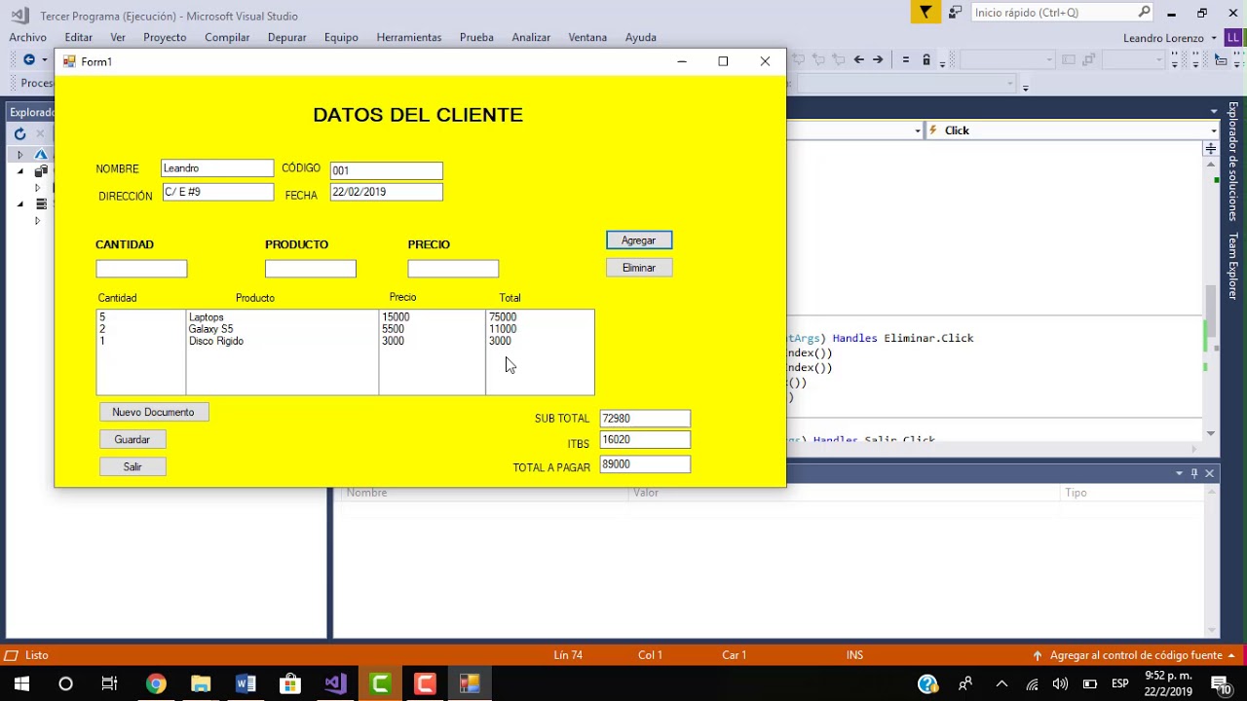Click the Agregar button in Form1

[x=639, y=240]
